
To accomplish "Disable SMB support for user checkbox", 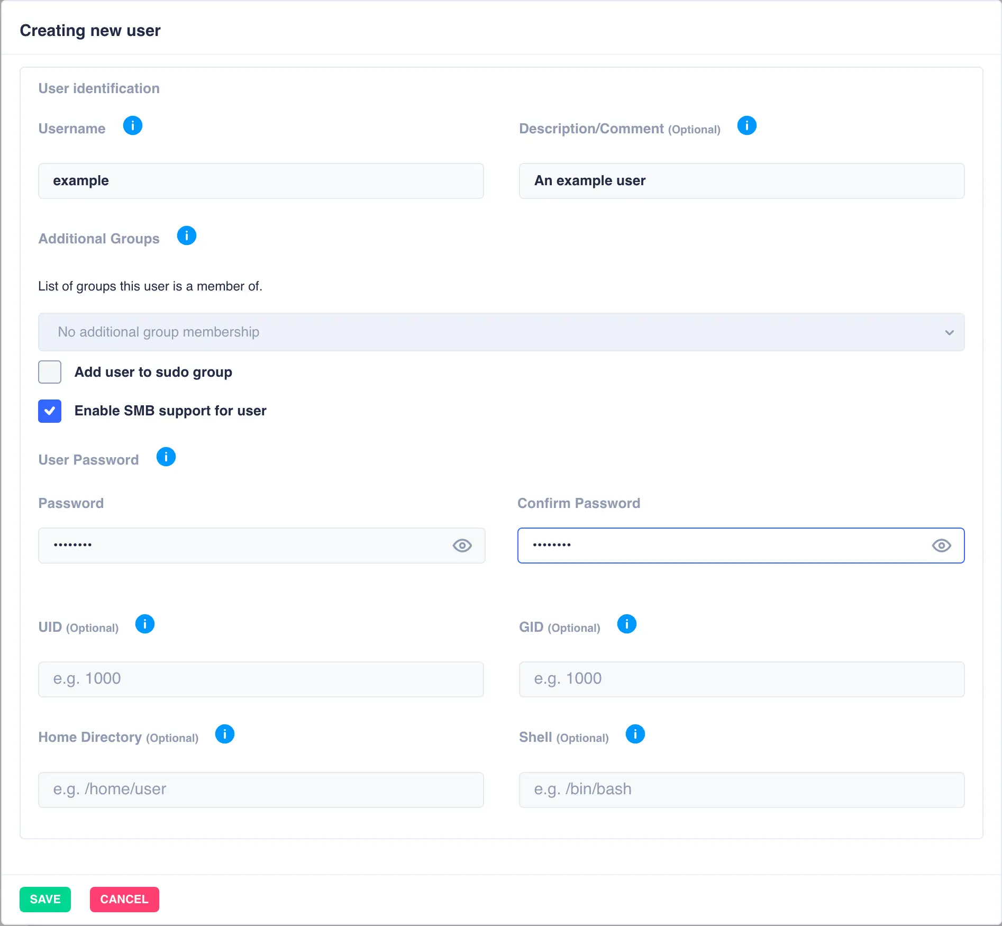I will [50, 411].
